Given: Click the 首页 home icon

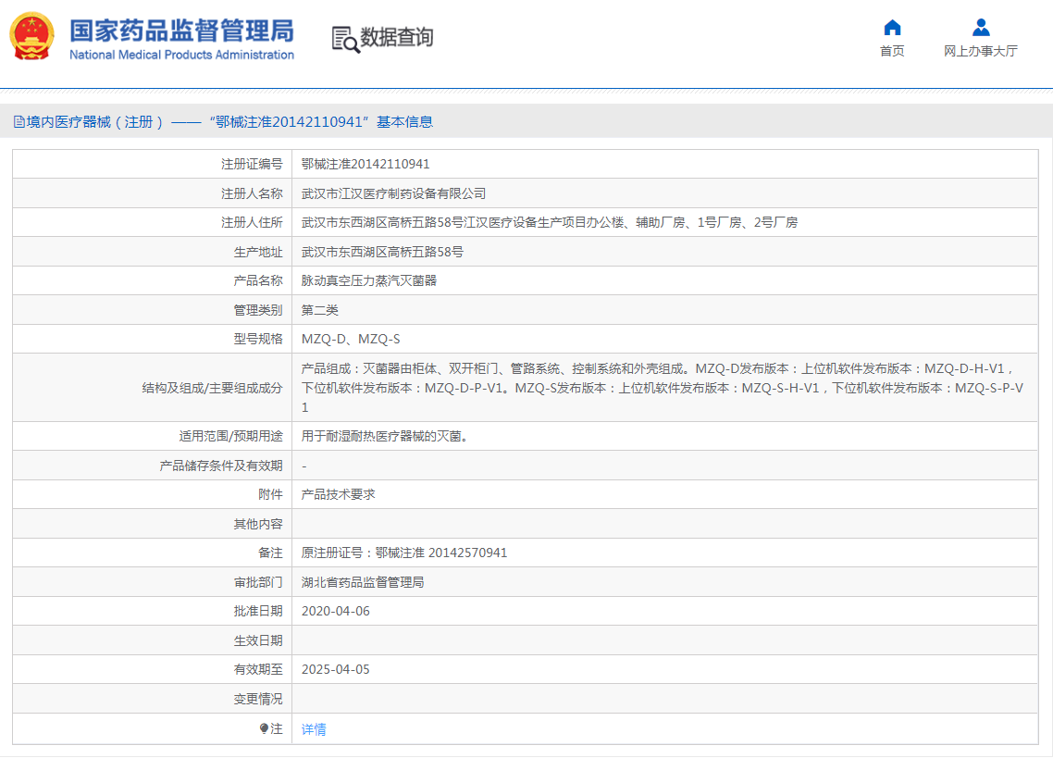Looking at the screenshot, I should (891, 28).
